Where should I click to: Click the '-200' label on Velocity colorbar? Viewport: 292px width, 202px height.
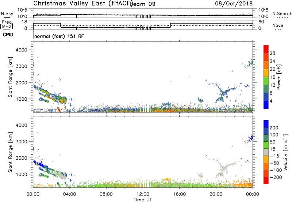point(276,177)
